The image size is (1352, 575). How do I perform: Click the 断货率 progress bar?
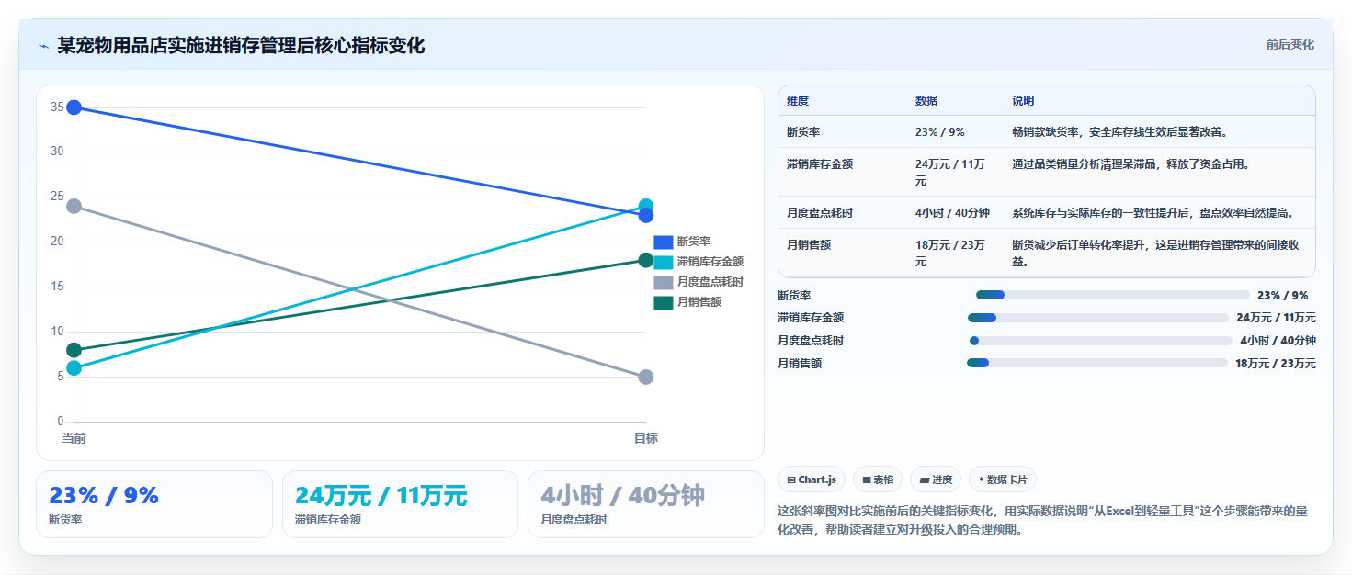(x=1112, y=295)
